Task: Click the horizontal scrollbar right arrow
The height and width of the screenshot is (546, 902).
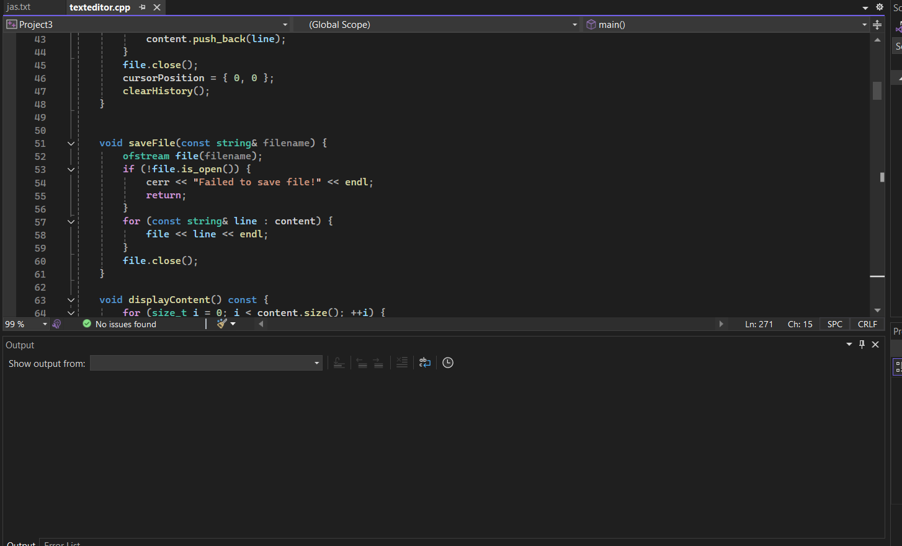Action: 721,324
